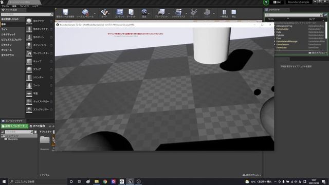Open the Source Control dropdown arrow

(95, 14)
